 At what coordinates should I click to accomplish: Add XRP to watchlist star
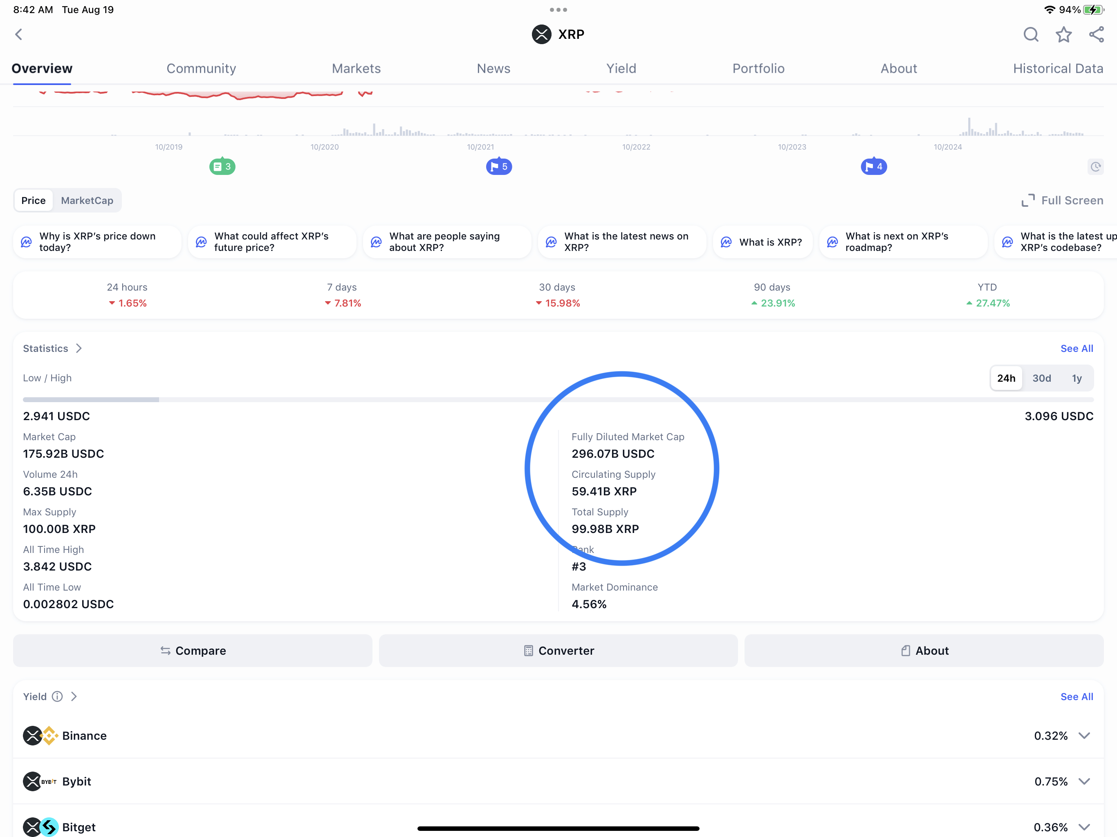(1063, 34)
